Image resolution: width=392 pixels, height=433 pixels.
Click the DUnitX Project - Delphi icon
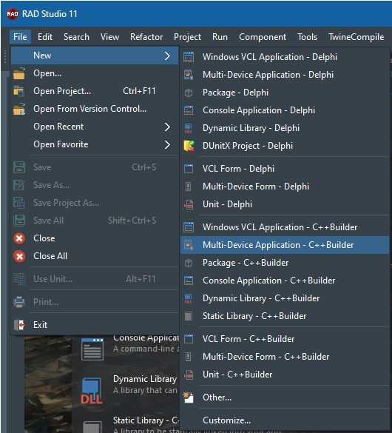coord(189,146)
